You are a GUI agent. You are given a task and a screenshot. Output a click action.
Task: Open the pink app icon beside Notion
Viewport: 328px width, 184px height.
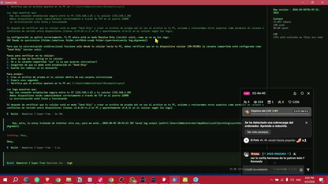(x=90, y=180)
